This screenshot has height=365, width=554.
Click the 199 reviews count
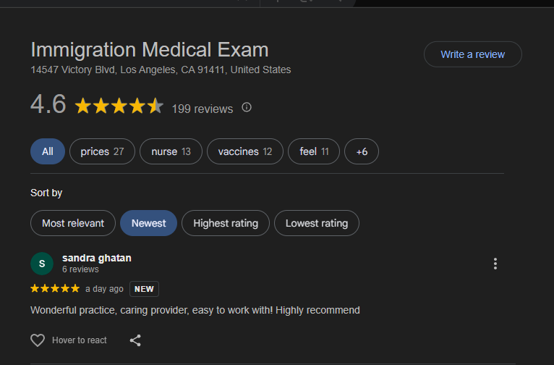click(x=203, y=109)
